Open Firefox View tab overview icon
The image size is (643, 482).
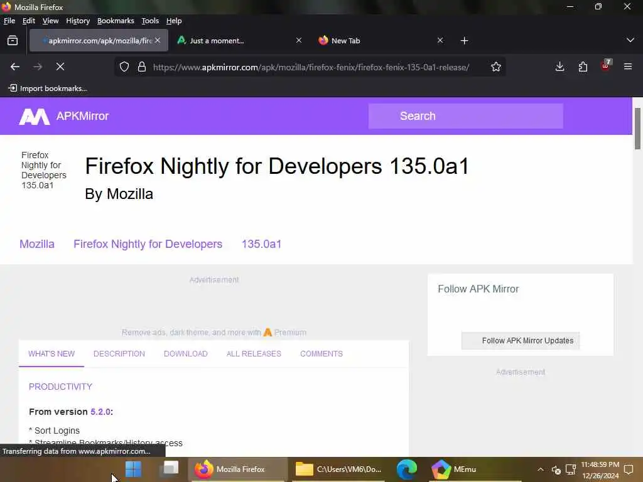click(13, 41)
